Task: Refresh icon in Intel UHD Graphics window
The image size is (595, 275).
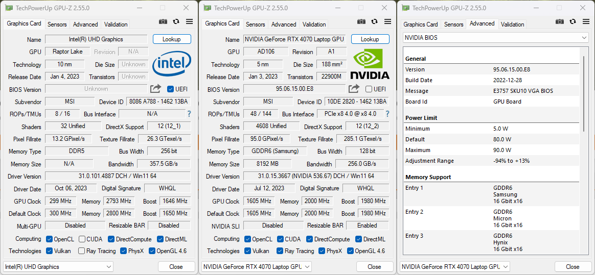Action: [x=176, y=21]
